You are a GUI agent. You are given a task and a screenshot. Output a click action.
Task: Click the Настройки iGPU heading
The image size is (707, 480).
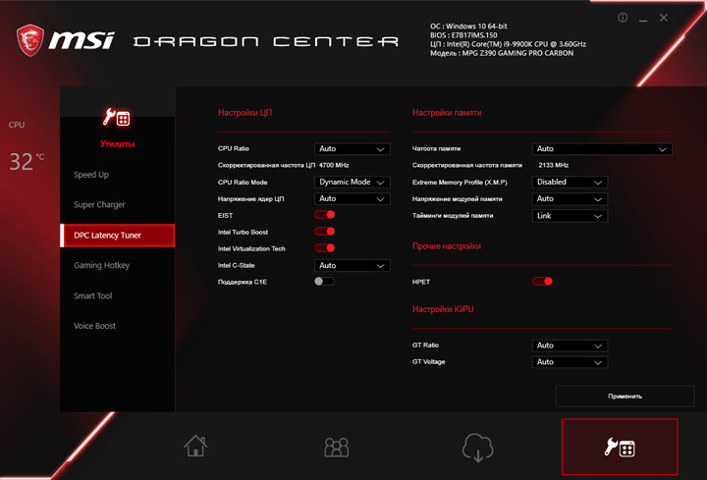(443, 309)
